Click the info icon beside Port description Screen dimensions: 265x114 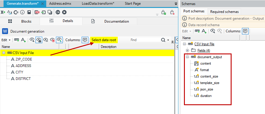[185, 18]
